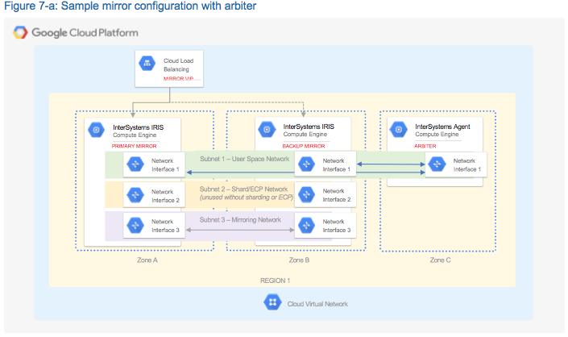Image resolution: width=568 pixels, height=337 pixels.
Task: Click the 'Zone A' label
Action: click(147, 260)
